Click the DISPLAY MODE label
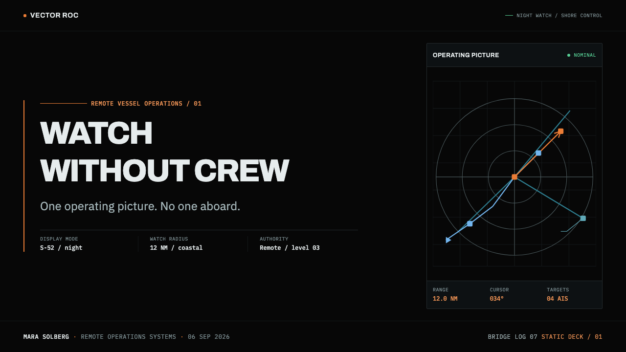This screenshot has height=352, width=626. [59, 239]
